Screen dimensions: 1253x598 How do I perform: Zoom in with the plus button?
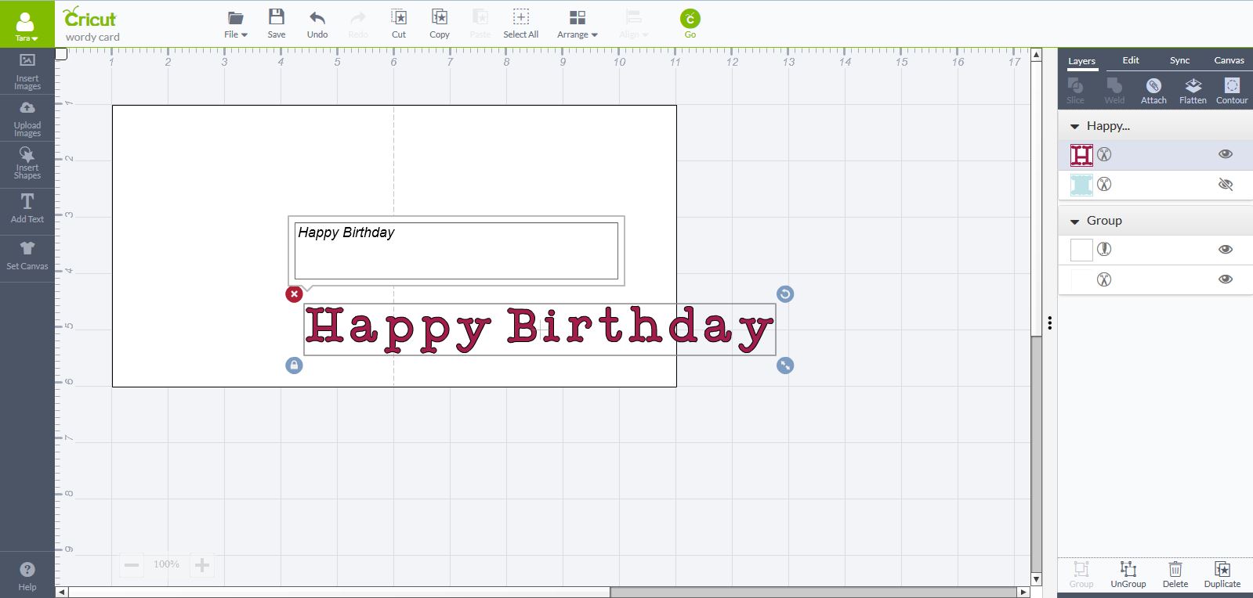click(202, 565)
